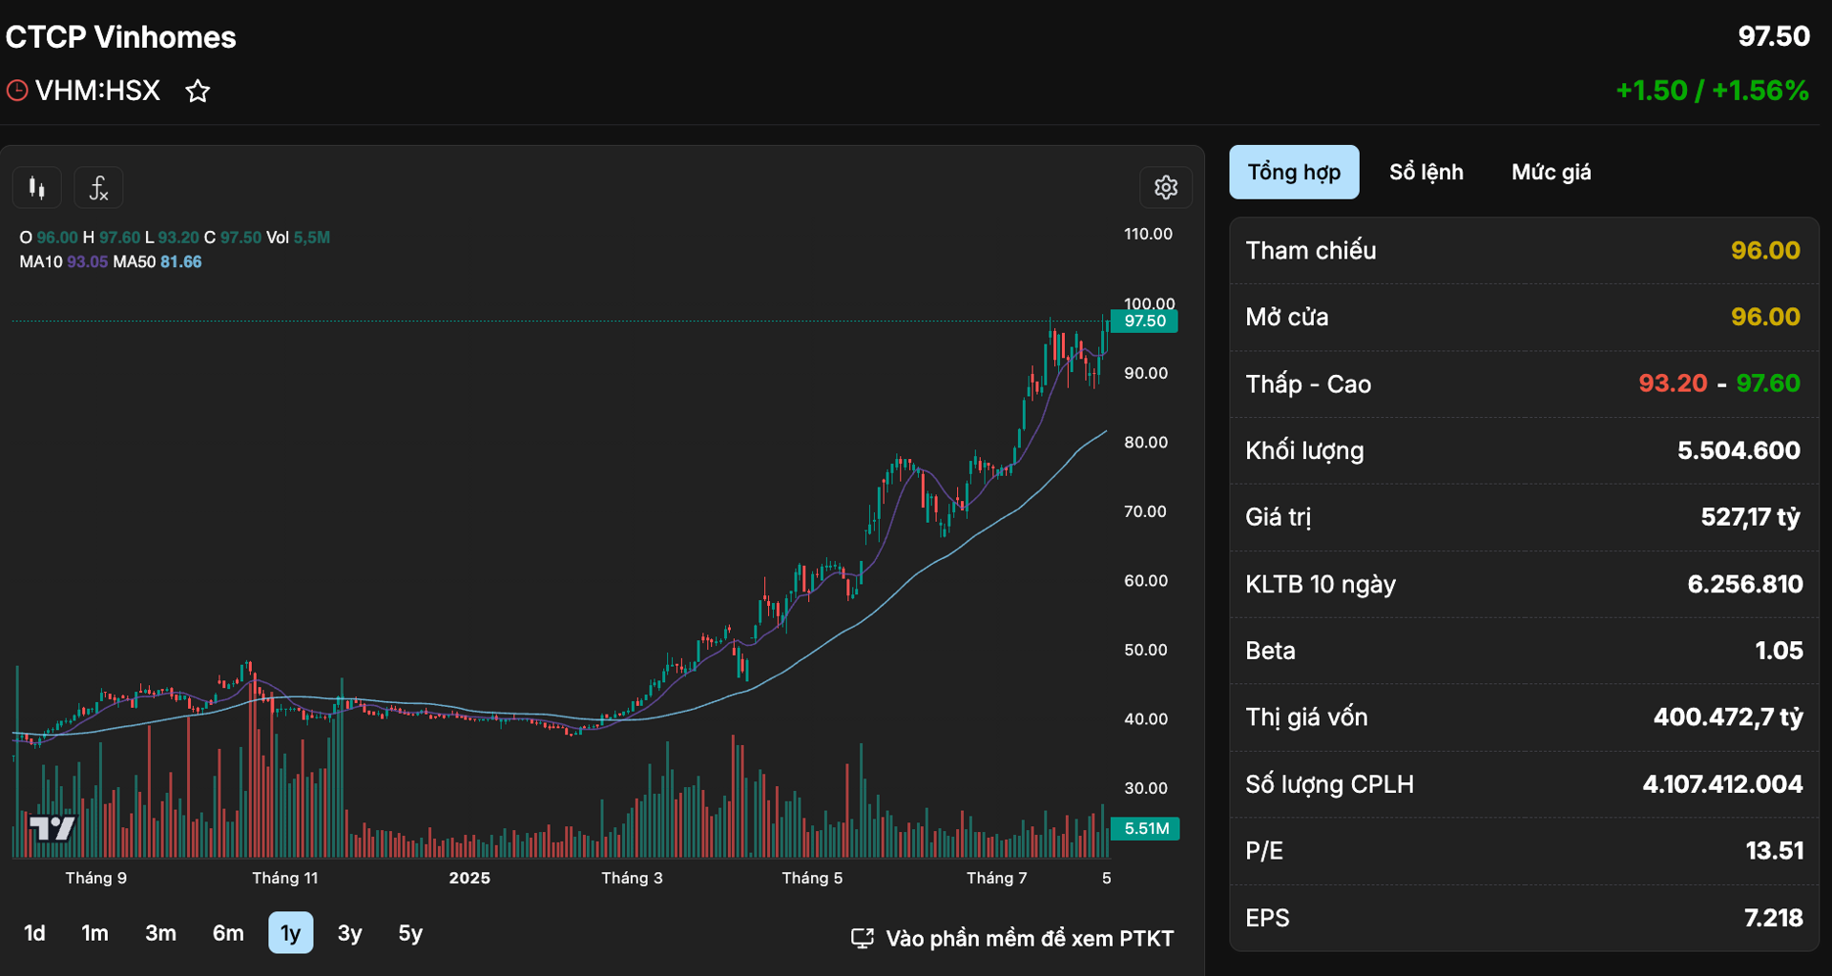Viewport: 1832px width, 976px height.
Task: Click the Tháng 7 date label on axis
Action: point(996,878)
